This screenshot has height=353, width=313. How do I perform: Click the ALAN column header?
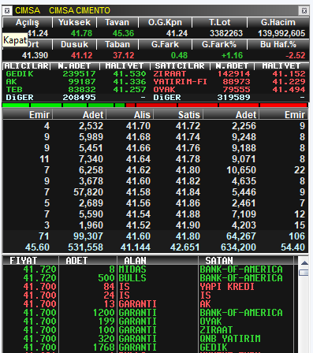[157, 261]
